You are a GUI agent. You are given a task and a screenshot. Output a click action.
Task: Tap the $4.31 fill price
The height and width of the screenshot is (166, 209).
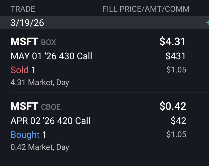[173, 42]
